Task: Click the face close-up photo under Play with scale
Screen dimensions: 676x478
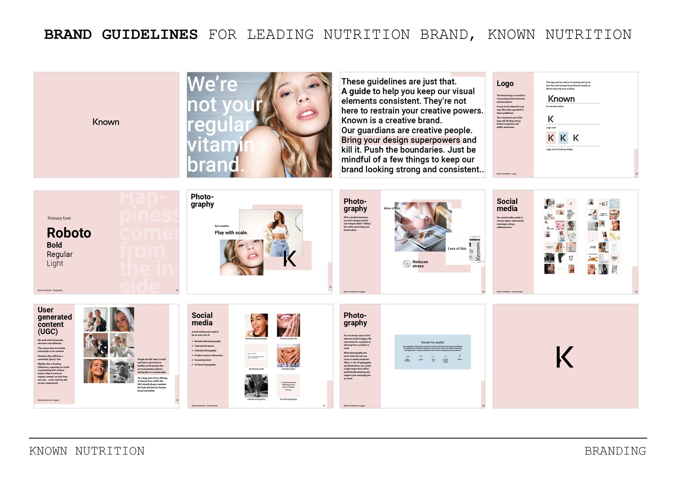Action: click(x=241, y=257)
